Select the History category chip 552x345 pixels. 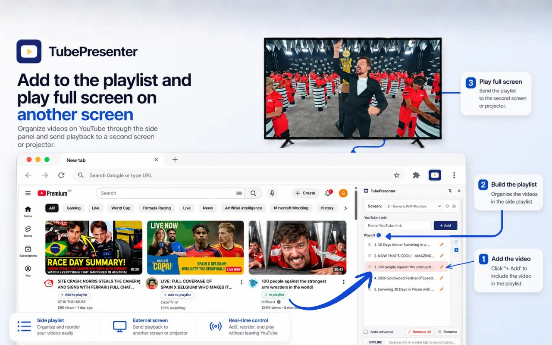[327, 208]
